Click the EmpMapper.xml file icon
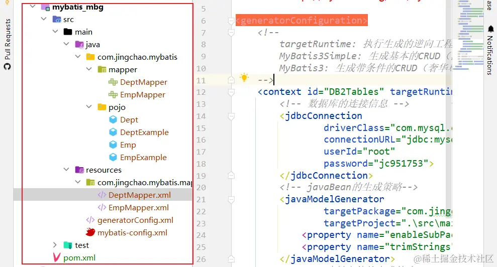Image resolution: width=497 pixels, height=267 pixels. [102, 207]
